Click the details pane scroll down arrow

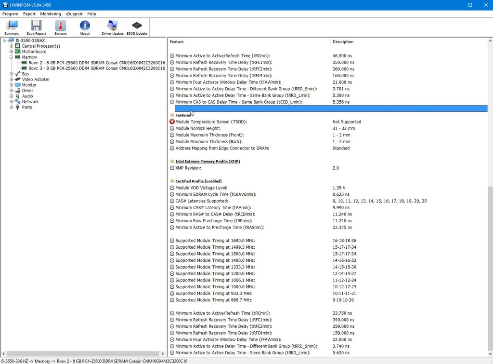pyautogui.click(x=490, y=353)
